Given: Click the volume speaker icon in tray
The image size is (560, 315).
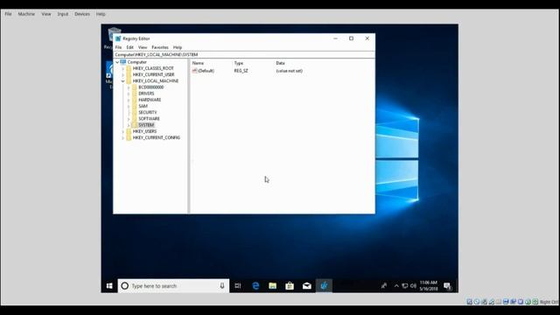Looking at the screenshot, I should [413, 286].
